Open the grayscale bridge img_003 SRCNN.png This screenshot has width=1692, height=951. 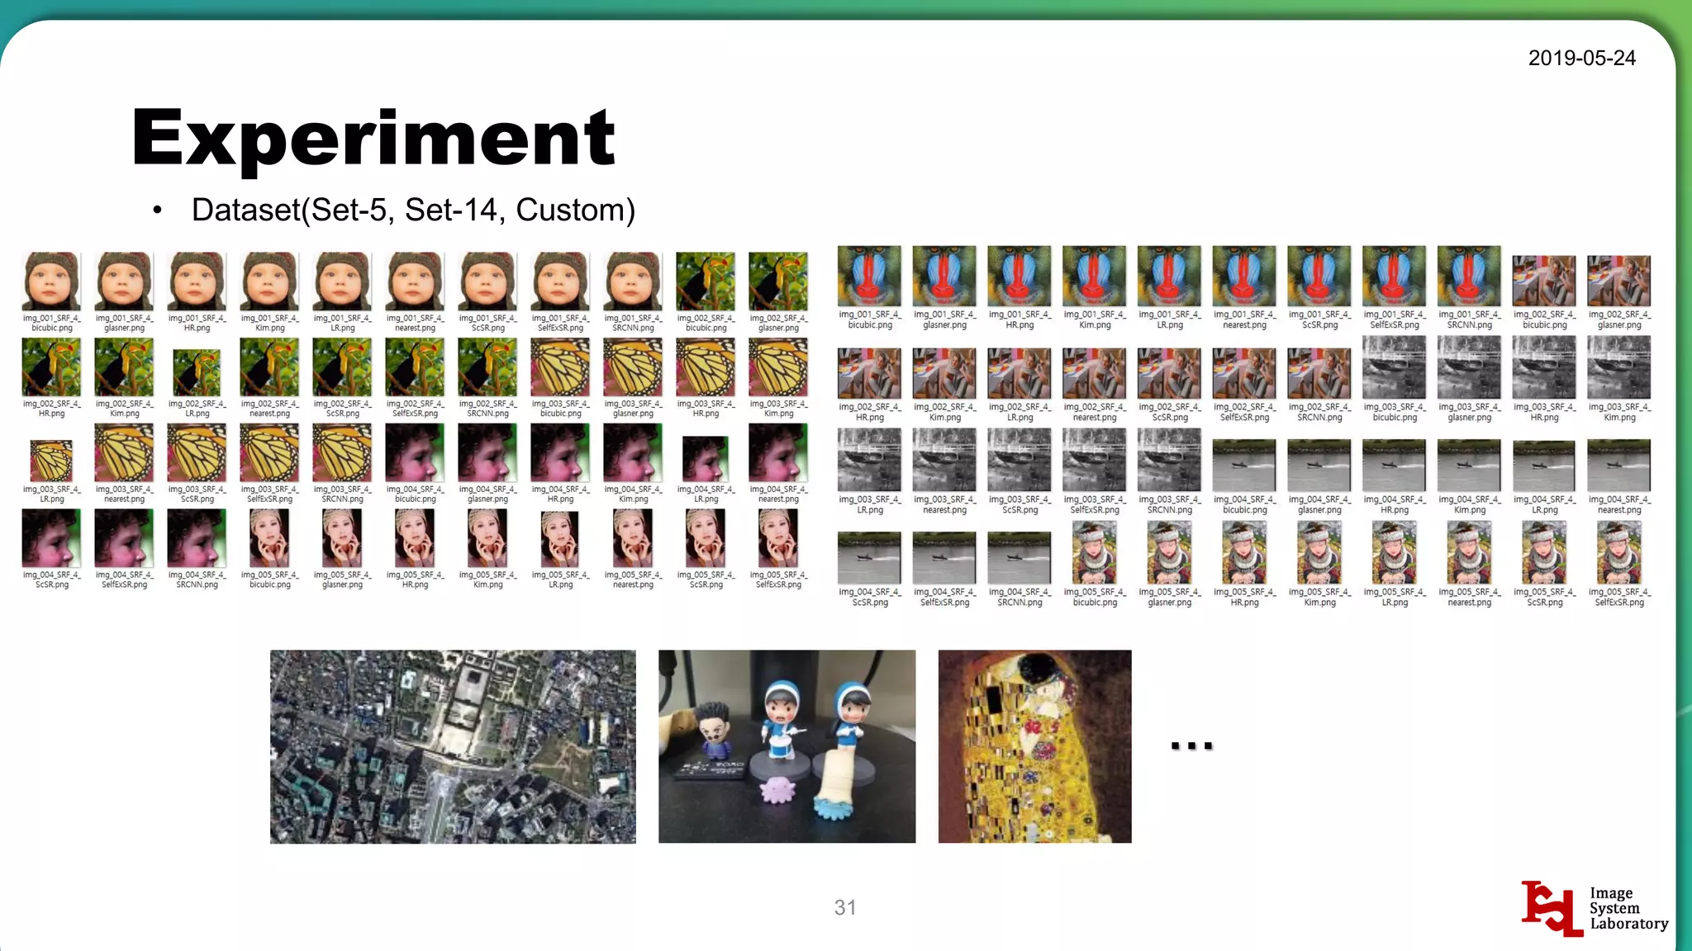(x=1169, y=461)
